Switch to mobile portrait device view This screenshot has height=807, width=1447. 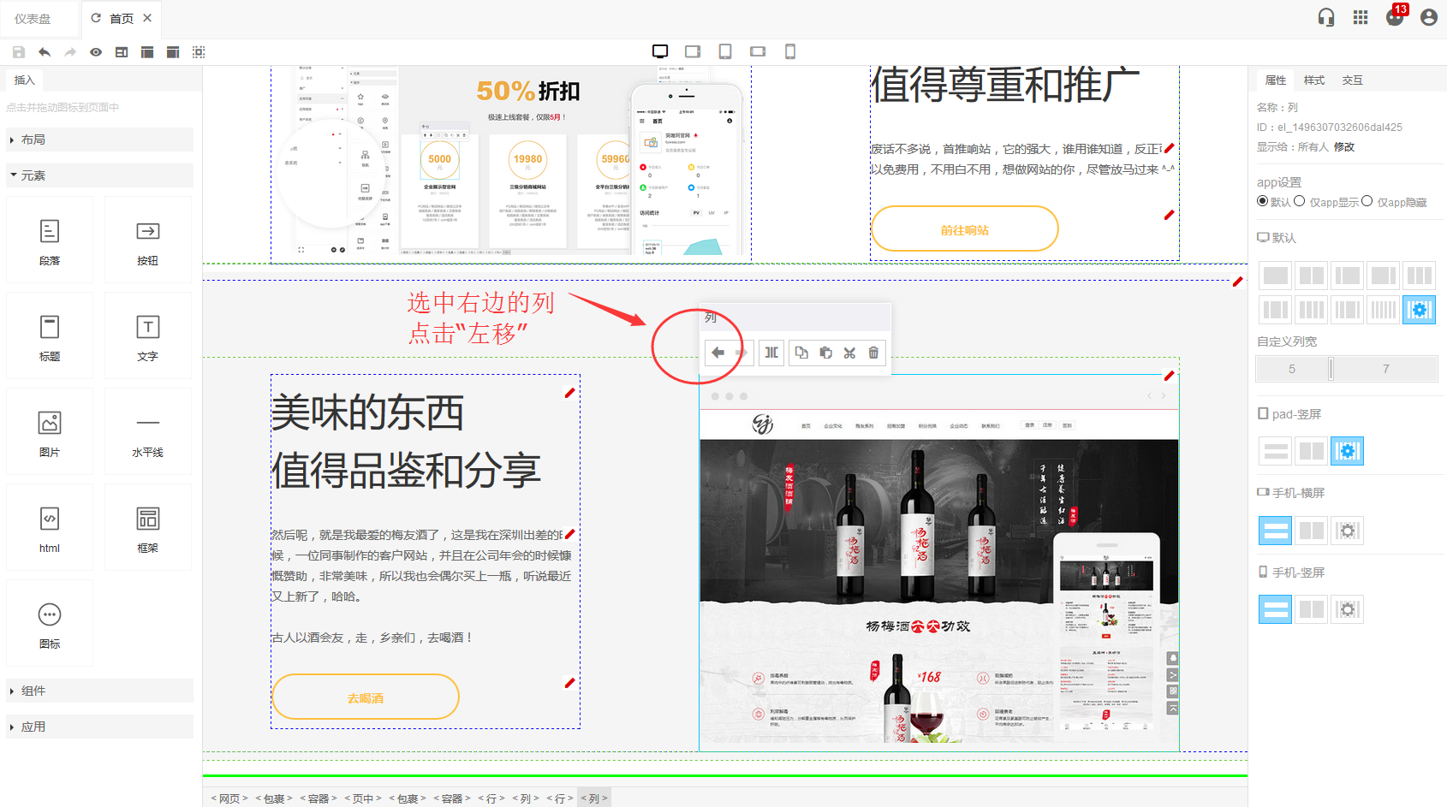(790, 52)
